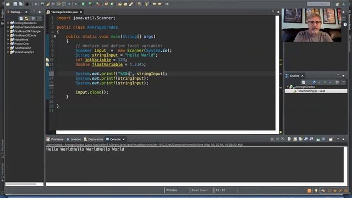Toggle Scroll Lock in Console toolbar

pyautogui.click(x=295, y=139)
